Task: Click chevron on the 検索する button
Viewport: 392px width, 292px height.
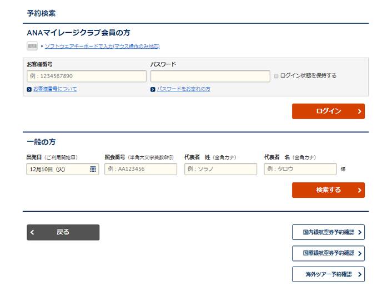Action: pos(359,190)
